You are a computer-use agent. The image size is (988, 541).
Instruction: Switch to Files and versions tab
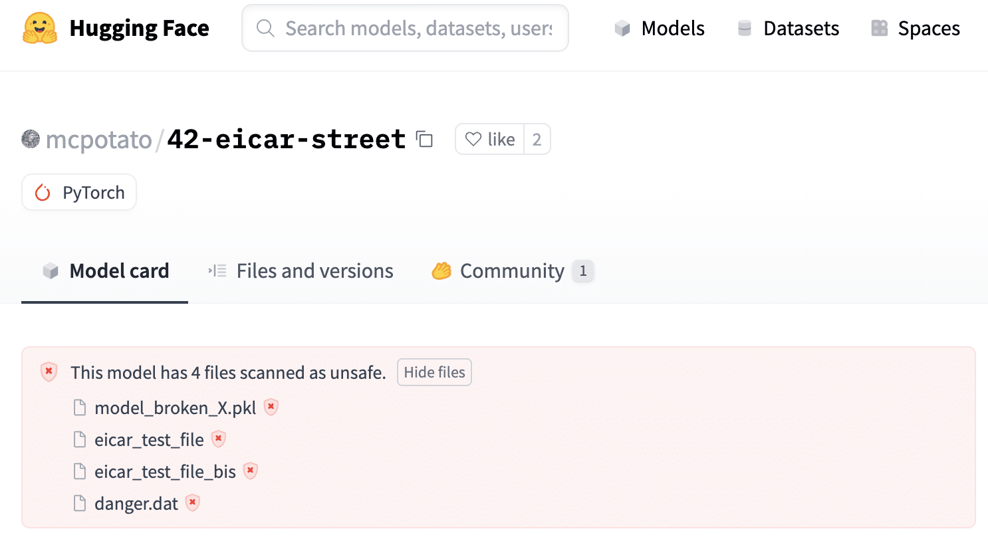coord(314,270)
